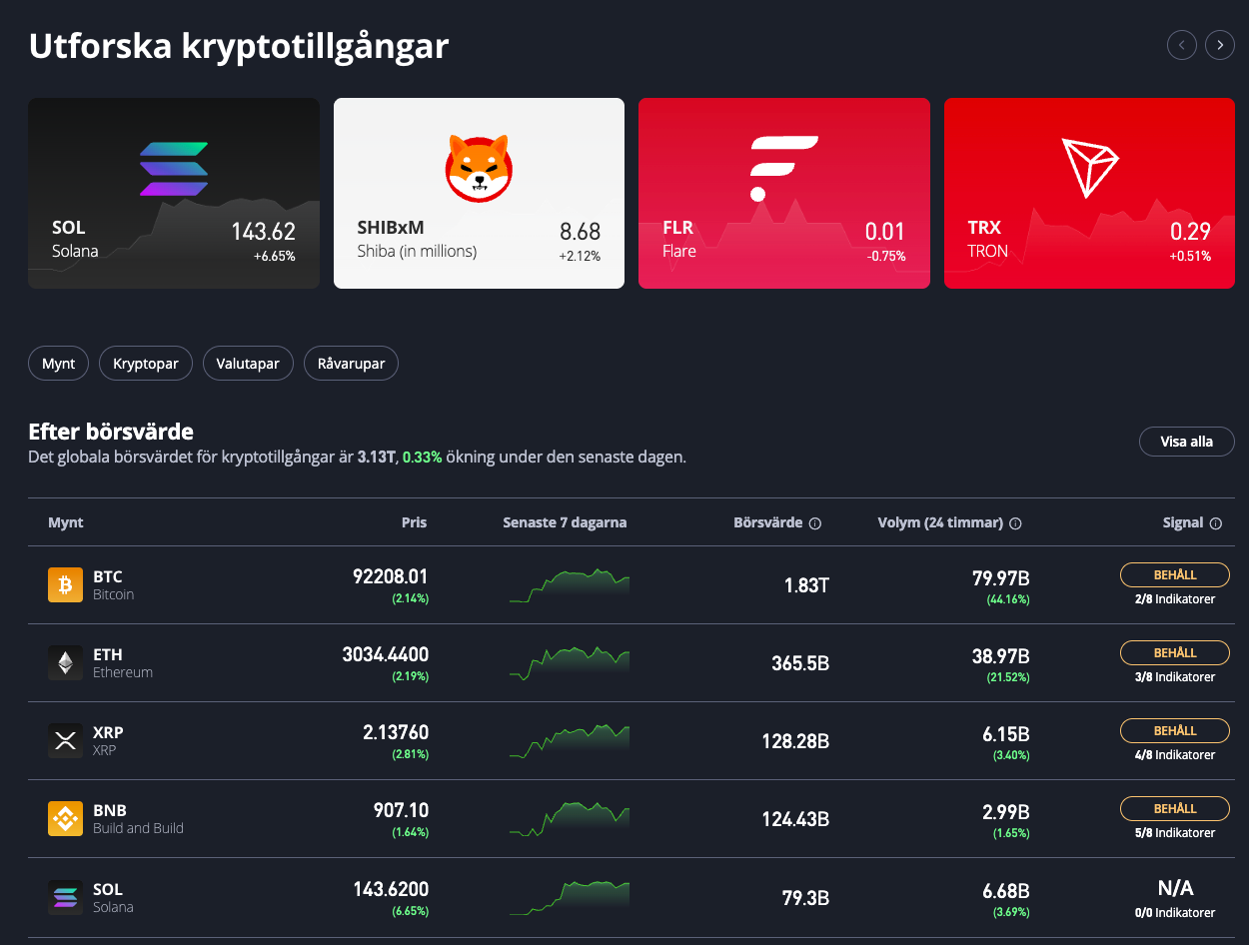The height and width of the screenshot is (945, 1249).
Task: Click the BNB logo icon
Action: (x=65, y=819)
